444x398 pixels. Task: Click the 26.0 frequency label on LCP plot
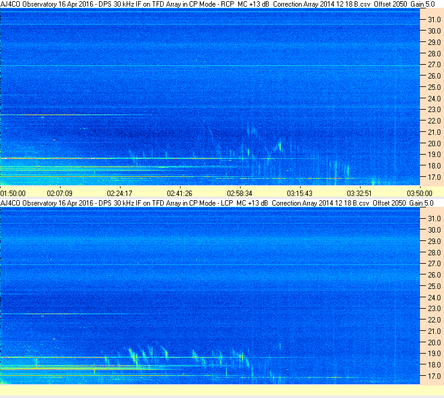click(x=434, y=275)
